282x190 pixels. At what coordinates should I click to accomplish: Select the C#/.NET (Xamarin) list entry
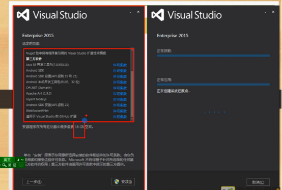pos(39,88)
